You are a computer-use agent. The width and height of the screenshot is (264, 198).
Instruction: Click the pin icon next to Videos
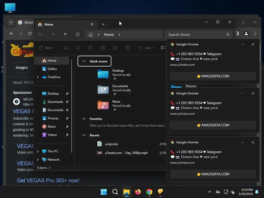(67, 135)
